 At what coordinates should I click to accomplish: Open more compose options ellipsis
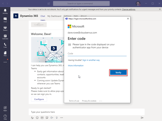62,118
